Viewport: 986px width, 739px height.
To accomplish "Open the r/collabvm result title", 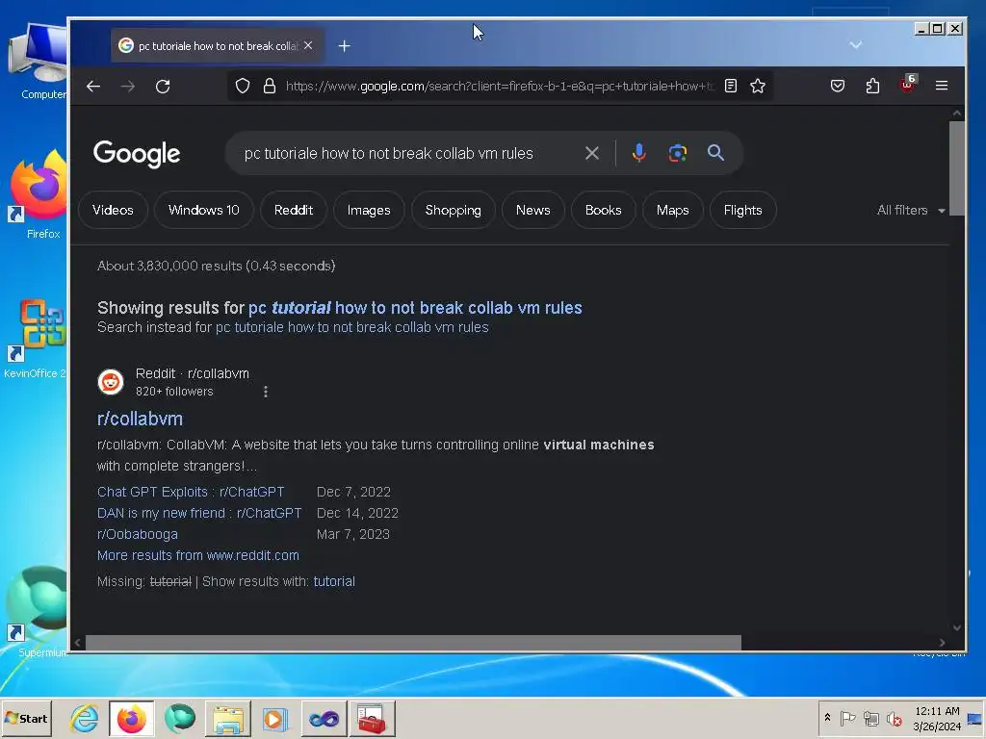I will (141, 420).
